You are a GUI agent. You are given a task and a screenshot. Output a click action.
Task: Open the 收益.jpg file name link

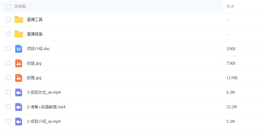point(34,63)
